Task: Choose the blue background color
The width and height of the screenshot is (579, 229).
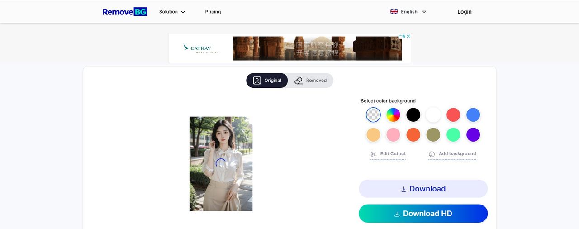Action: pyautogui.click(x=473, y=115)
